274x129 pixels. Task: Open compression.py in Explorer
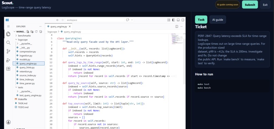click(29, 52)
